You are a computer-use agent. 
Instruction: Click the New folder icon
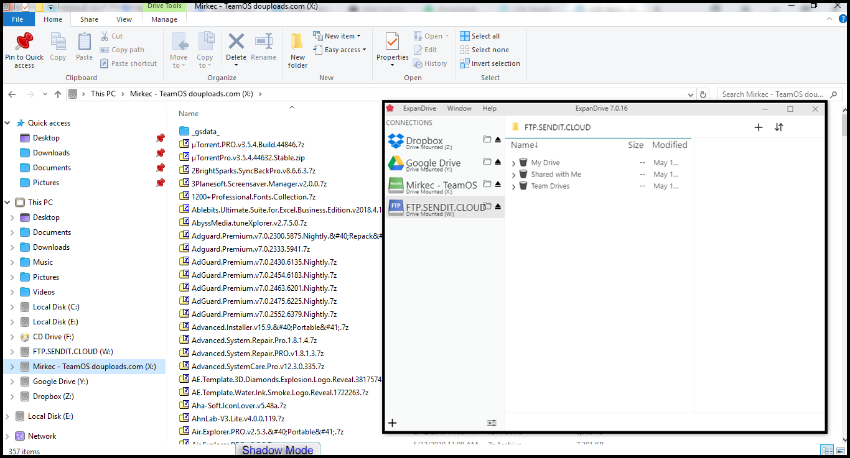point(297,42)
